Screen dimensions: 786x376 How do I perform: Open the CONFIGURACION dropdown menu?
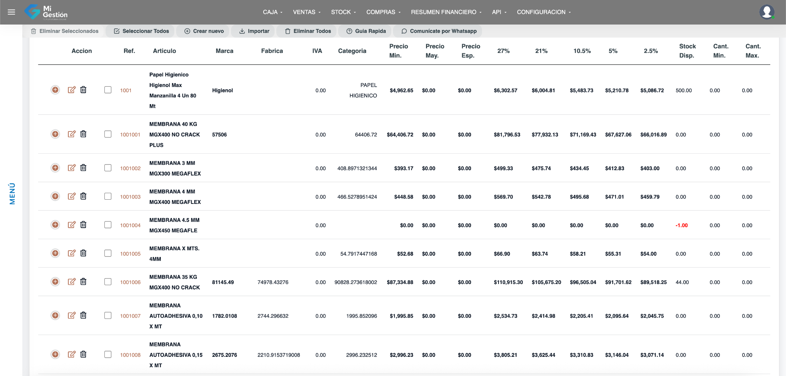click(543, 12)
